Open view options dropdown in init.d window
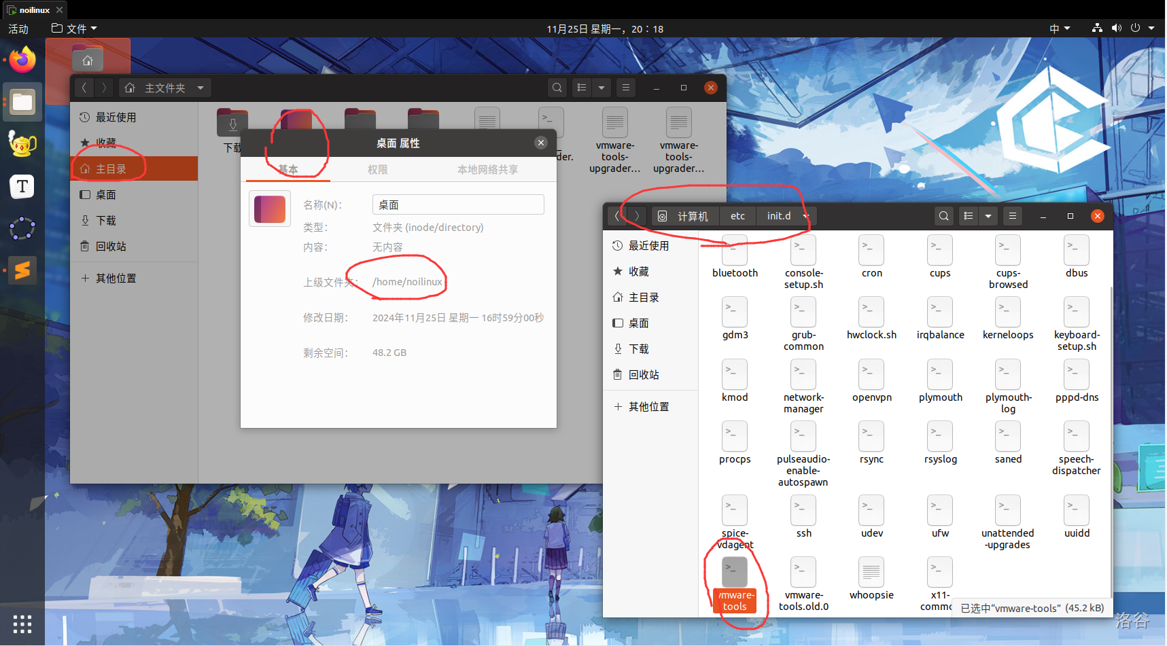1167x646 pixels. click(988, 216)
